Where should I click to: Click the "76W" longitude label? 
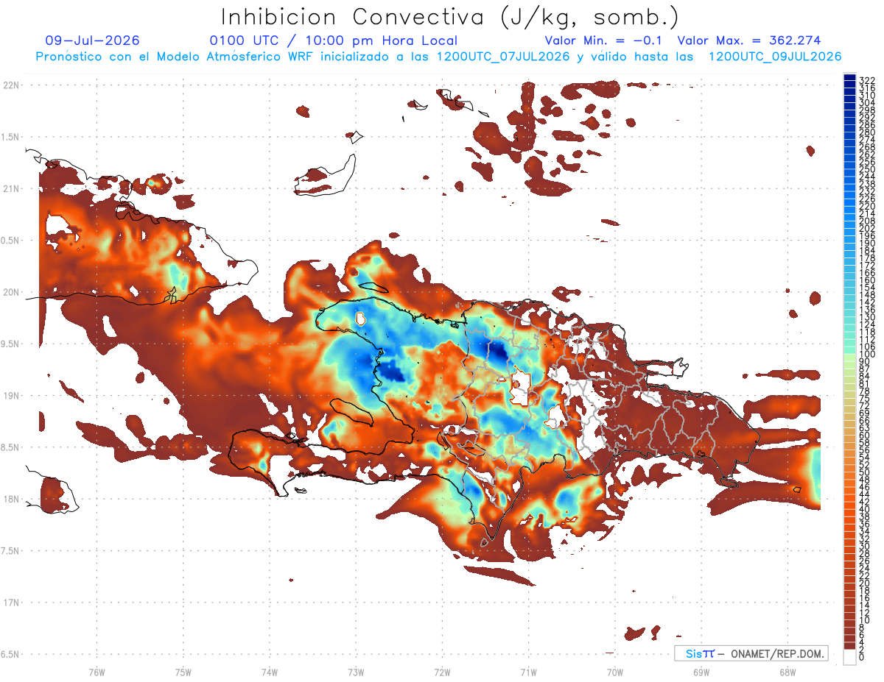[97, 672]
